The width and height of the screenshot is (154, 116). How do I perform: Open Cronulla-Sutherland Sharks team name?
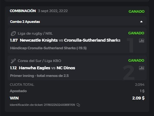click(x=92, y=40)
